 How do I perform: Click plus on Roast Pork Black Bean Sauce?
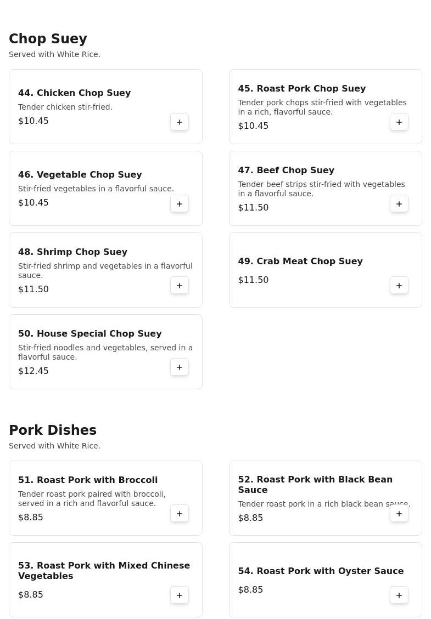click(x=399, y=514)
